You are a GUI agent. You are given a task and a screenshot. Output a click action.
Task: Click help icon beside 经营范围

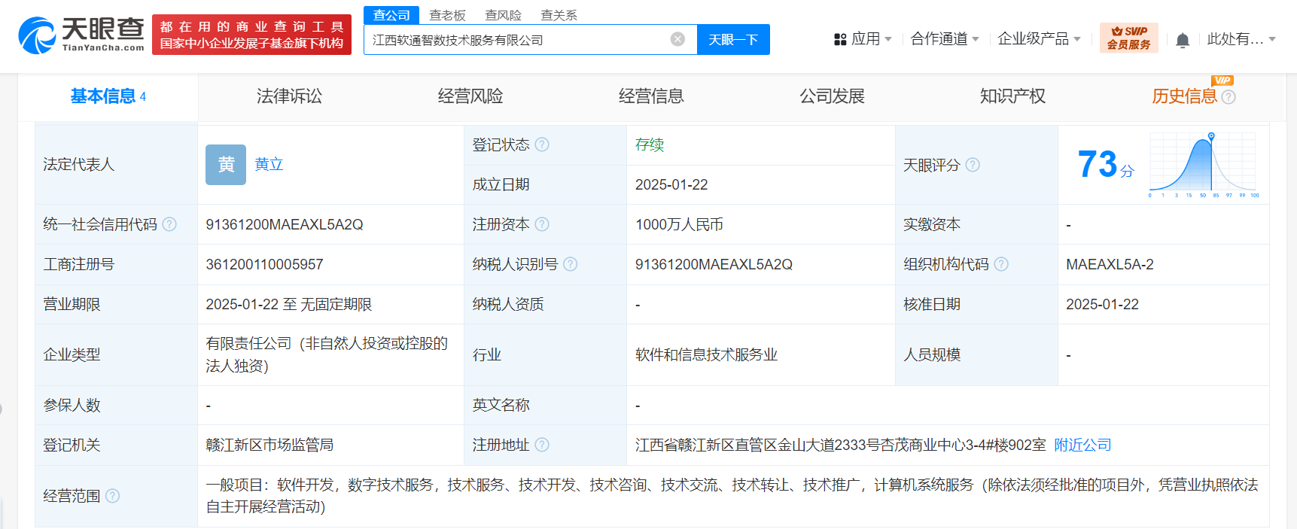point(113,496)
